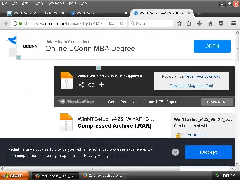Screen dimensions: 240x180
Task: Click the WinNTSetup_v425_WinXP_Supported file name in the dark panel
Action: click(x=110, y=76)
